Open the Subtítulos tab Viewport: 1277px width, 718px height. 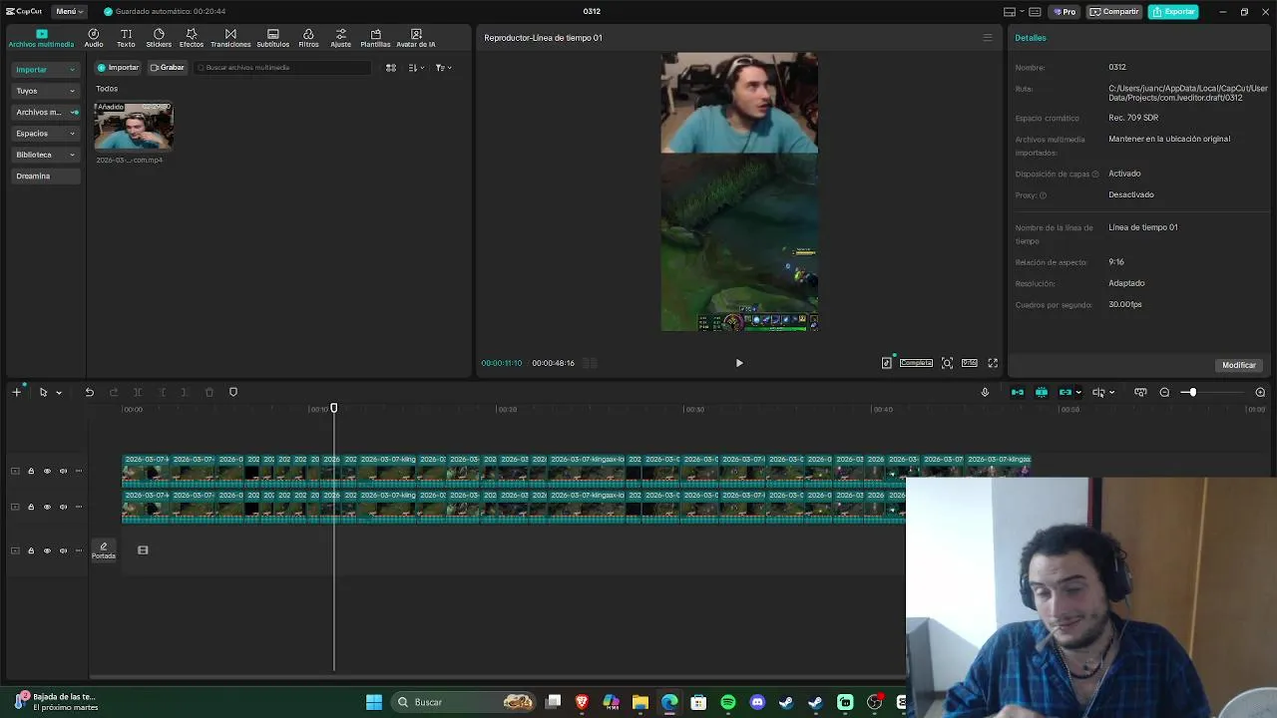(272, 38)
